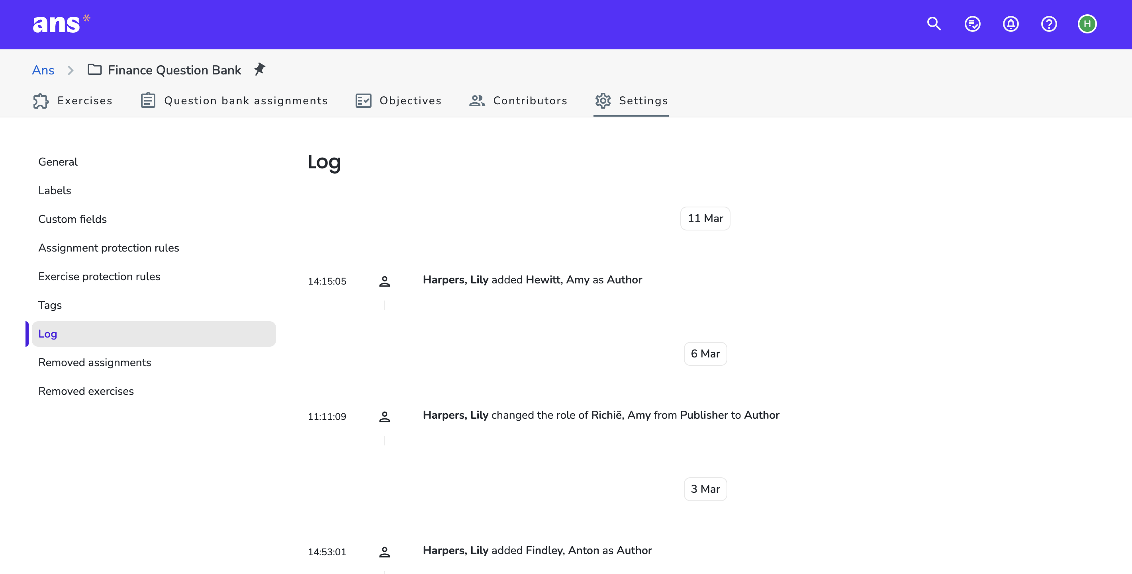Click the person icon at 14:15:05 entry

(x=384, y=281)
